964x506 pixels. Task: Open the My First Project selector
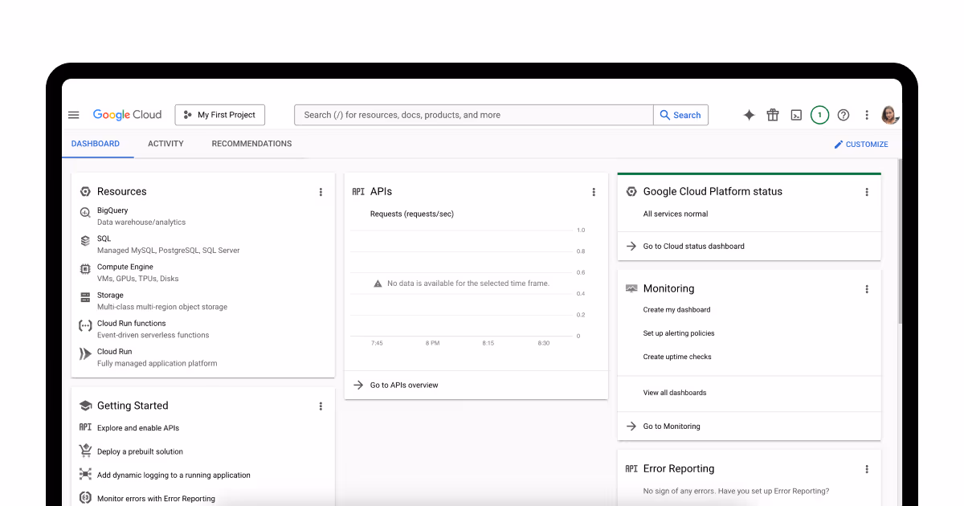tap(220, 115)
